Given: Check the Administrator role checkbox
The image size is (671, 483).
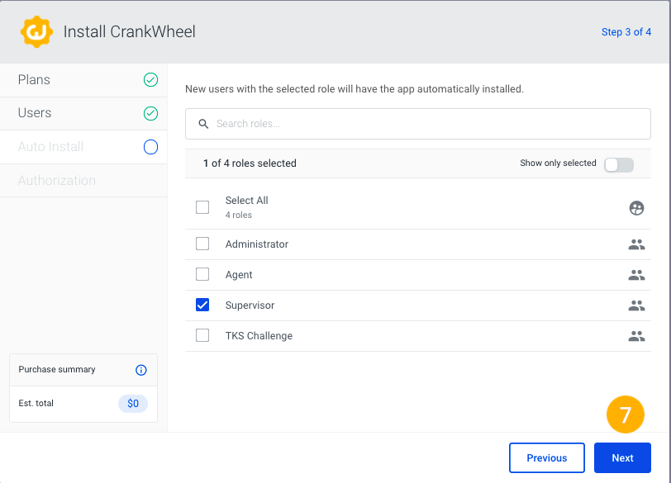Looking at the screenshot, I should [x=202, y=244].
